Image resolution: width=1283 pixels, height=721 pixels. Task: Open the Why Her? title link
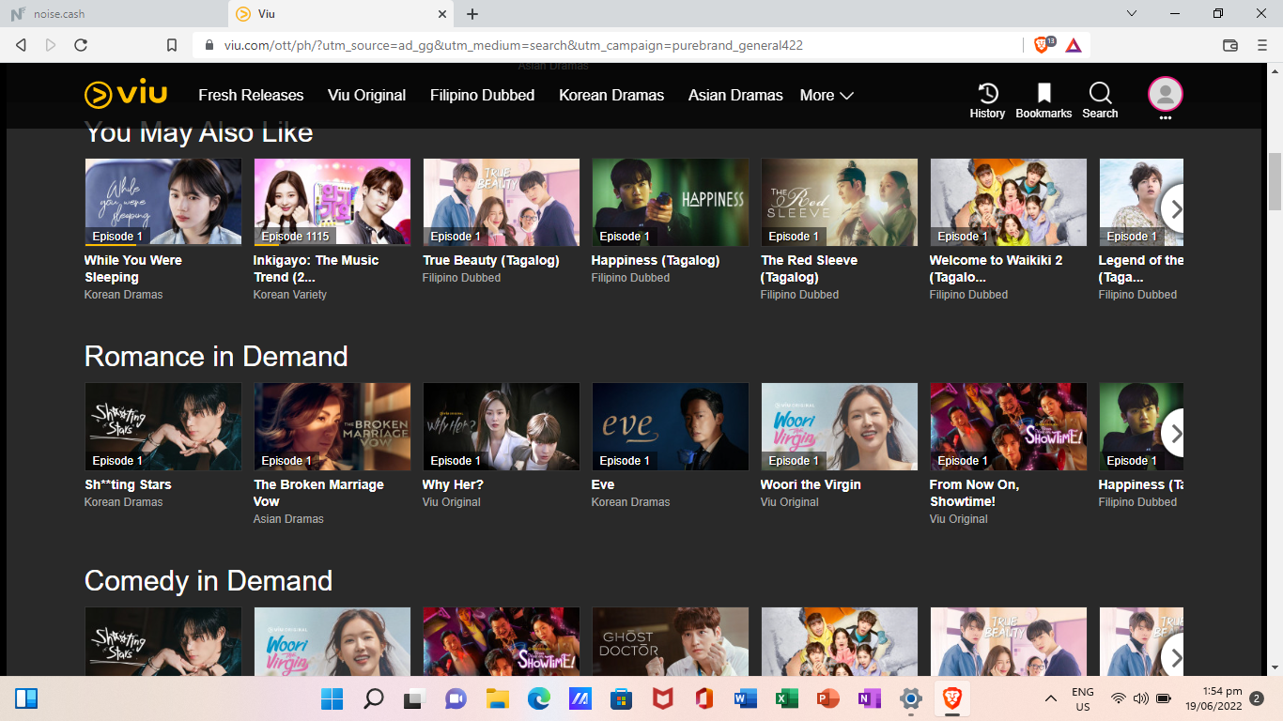click(453, 484)
